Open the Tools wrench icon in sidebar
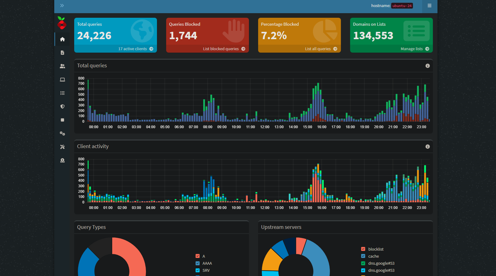Image resolution: width=496 pixels, height=276 pixels. pyautogui.click(x=62, y=147)
